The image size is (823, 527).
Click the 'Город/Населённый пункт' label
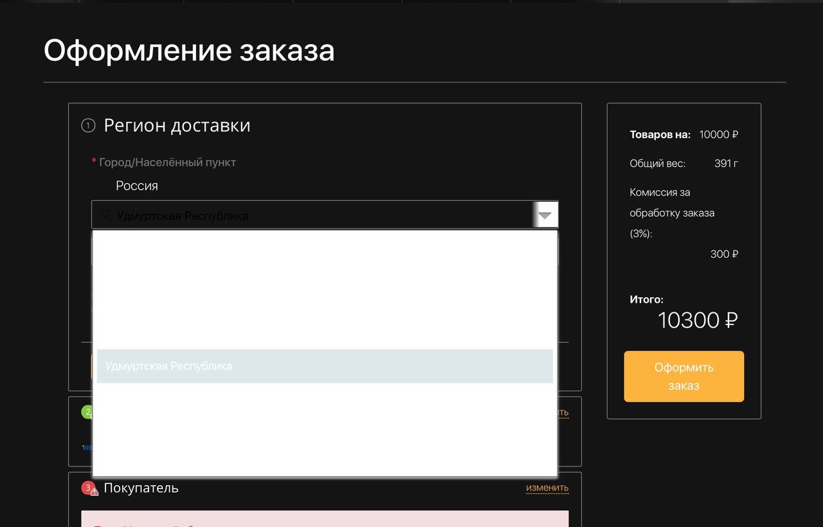(x=167, y=163)
